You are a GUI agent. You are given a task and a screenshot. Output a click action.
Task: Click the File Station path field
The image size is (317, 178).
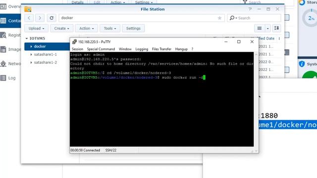click(x=142, y=18)
